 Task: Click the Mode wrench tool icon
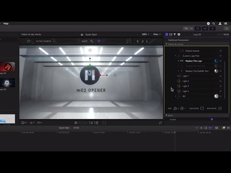tap(92, 41)
